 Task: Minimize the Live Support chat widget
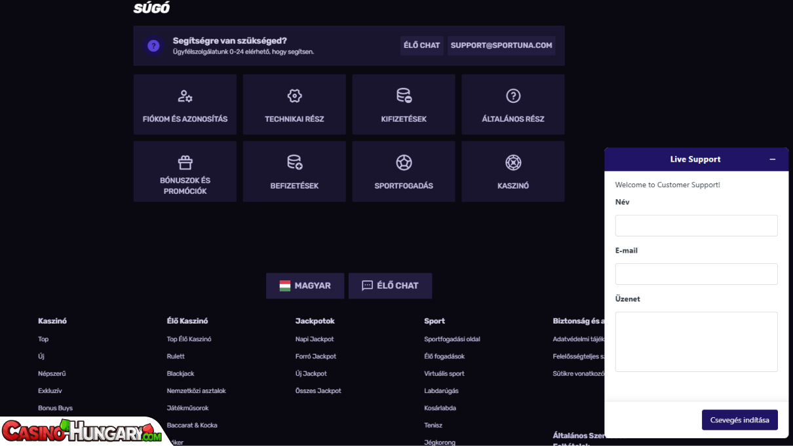click(773, 159)
